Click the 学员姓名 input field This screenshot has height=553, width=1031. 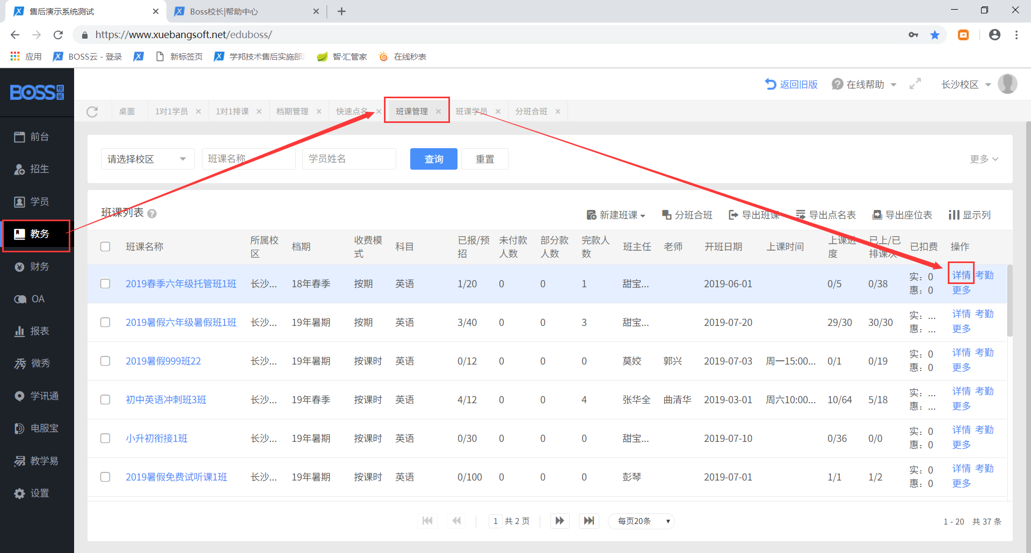[x=349, y=159]
